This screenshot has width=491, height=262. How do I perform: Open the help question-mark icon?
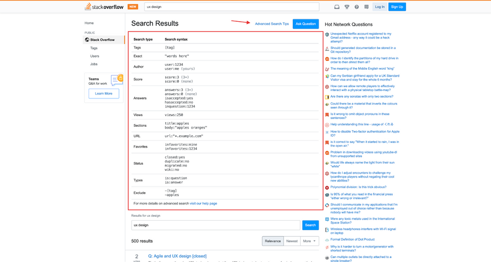tap(357, 7)
